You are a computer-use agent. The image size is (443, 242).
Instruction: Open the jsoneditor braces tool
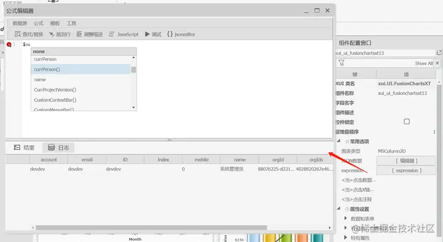point(181,34)
